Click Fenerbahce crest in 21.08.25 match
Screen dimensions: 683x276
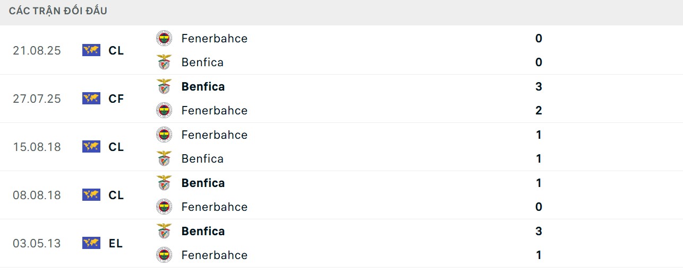(164, 38)
